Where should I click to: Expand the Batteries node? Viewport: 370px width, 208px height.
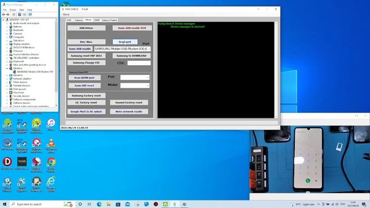(7, 27)
